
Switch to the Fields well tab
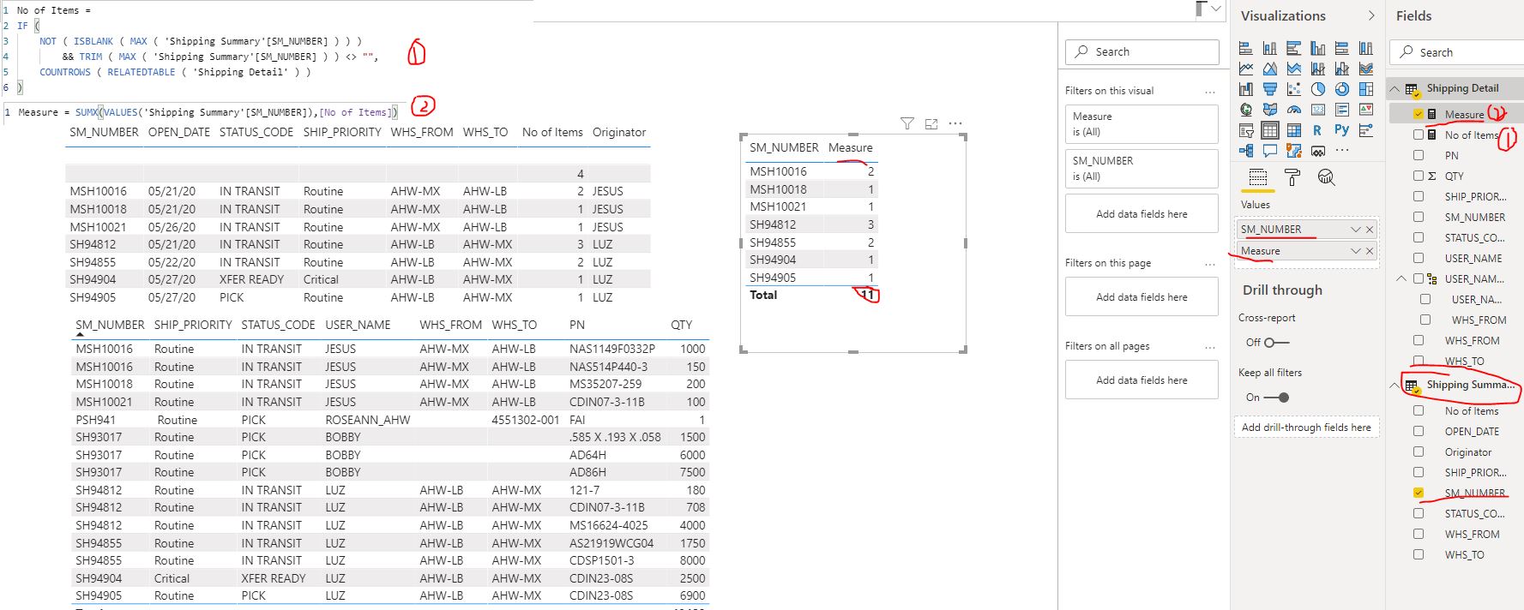(1258, 178)
